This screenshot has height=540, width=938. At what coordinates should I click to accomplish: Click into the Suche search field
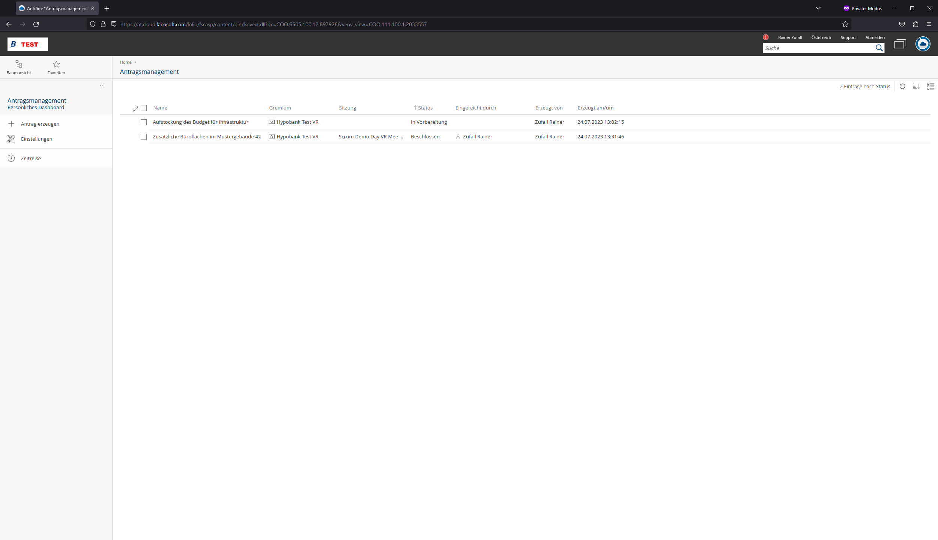click(818, 48)
